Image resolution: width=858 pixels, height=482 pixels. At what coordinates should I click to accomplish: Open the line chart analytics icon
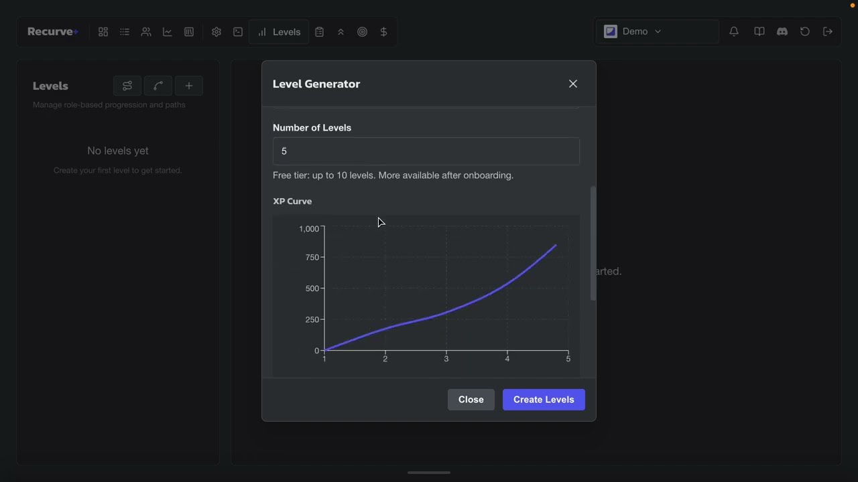coord(168,31)
